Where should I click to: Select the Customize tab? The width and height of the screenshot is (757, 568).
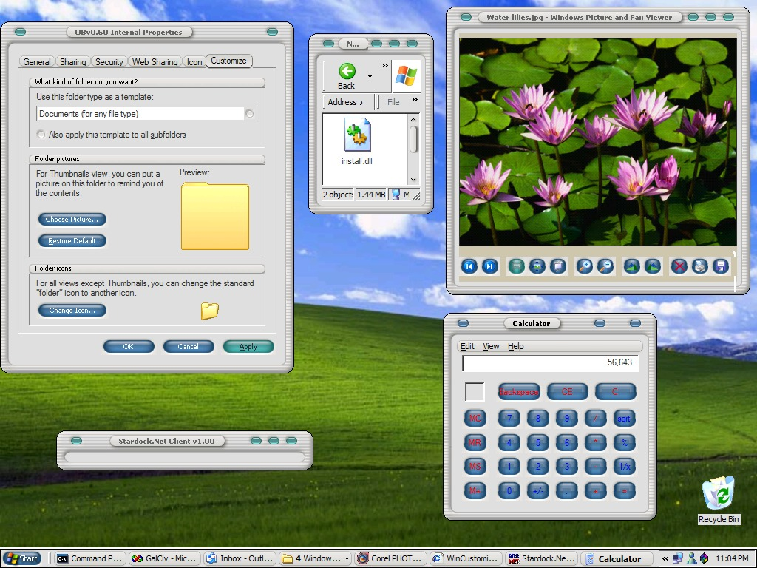[x=229, y=61]
